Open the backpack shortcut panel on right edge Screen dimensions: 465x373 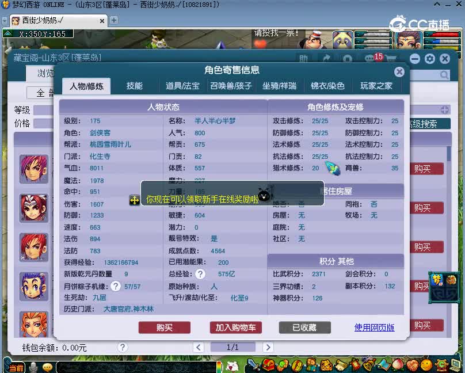point(444,287)
